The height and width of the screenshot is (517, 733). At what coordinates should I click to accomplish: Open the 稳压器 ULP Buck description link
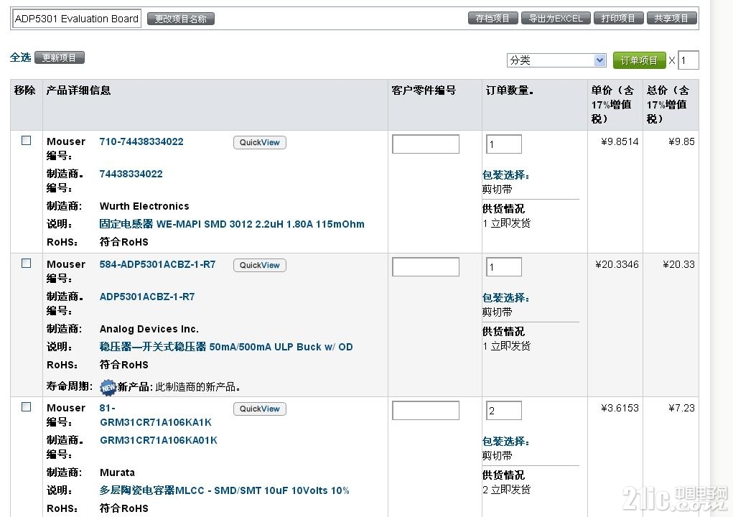[226, 347]
